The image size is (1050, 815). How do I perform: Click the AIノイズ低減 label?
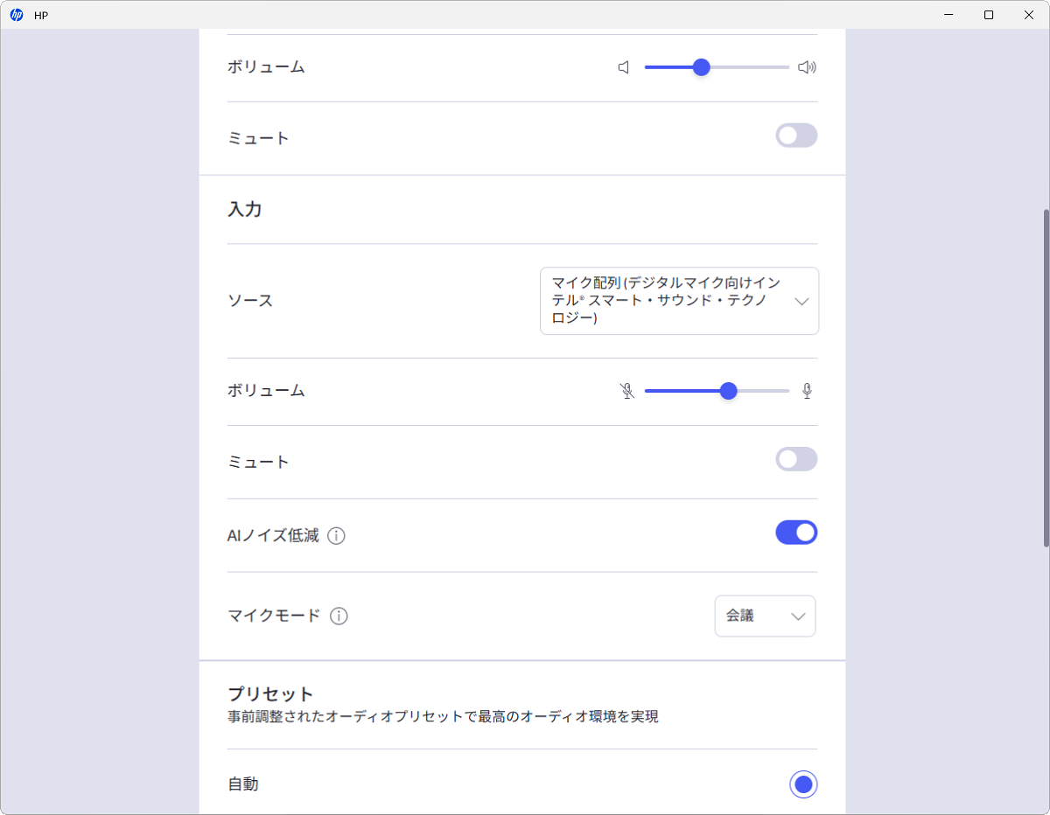273,536
